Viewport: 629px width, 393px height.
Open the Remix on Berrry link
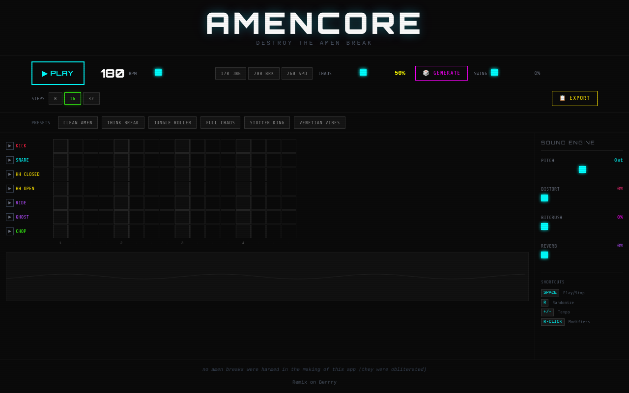click(x=314, y=382)
